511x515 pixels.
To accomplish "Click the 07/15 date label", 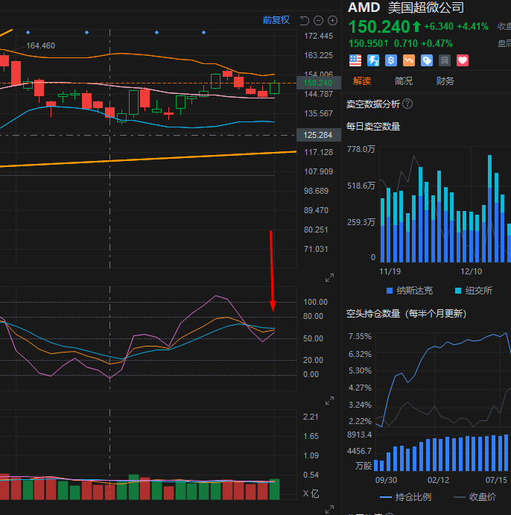I will [496, 480].
